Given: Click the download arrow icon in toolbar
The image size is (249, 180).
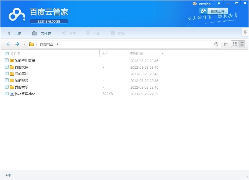Looking at the screenshot, I should 88,33.
